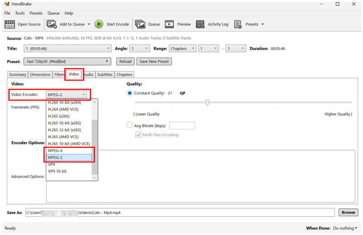363x235 pixels.
Task: Choose H.264 10-bit (x264) encoder
Action: [69, 102]
